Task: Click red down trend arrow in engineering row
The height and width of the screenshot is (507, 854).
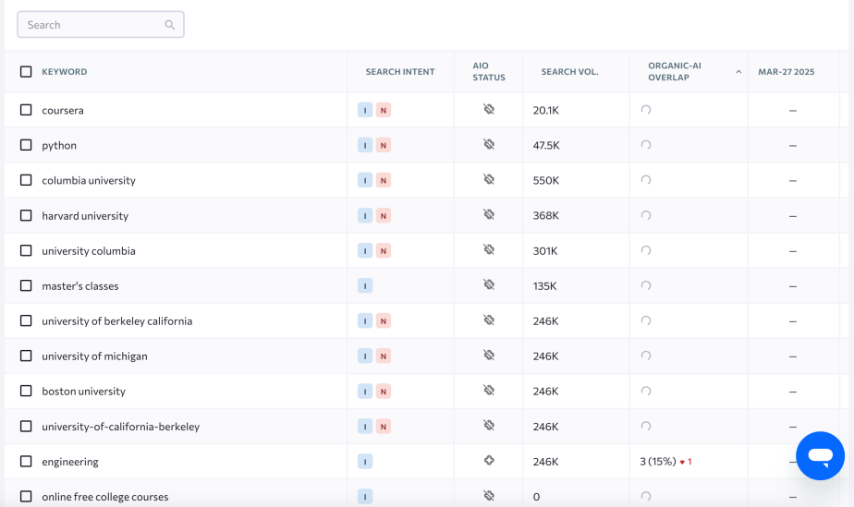Action: click(683, 462)
